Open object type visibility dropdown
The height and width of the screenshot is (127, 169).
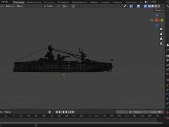pyautogui.click(x=126, y=6)
